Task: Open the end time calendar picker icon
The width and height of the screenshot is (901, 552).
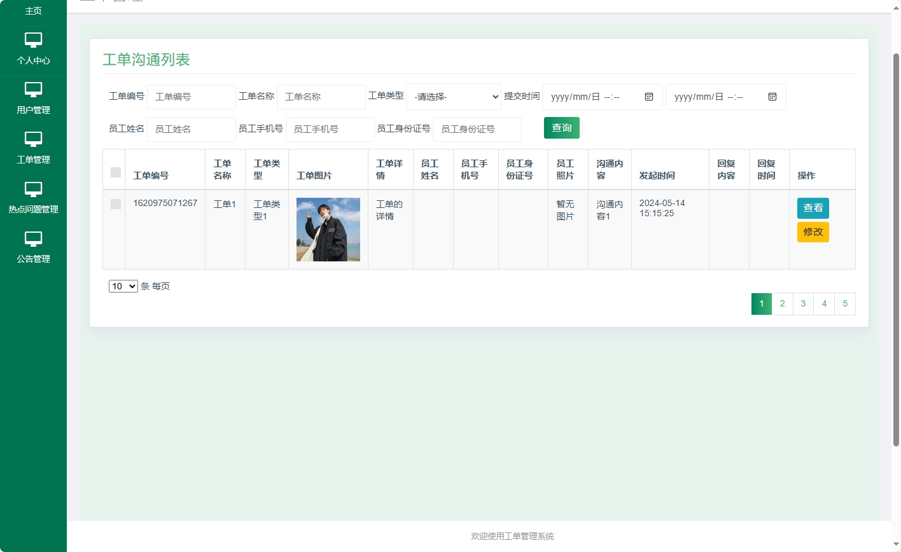Action: click(x=772, y=97)
